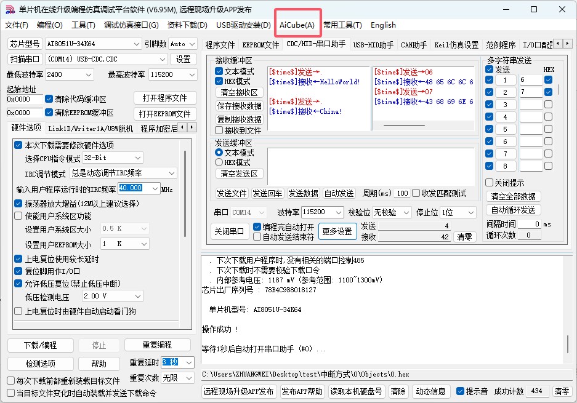Click the 打开程序文件 button

tap(164, 98)
